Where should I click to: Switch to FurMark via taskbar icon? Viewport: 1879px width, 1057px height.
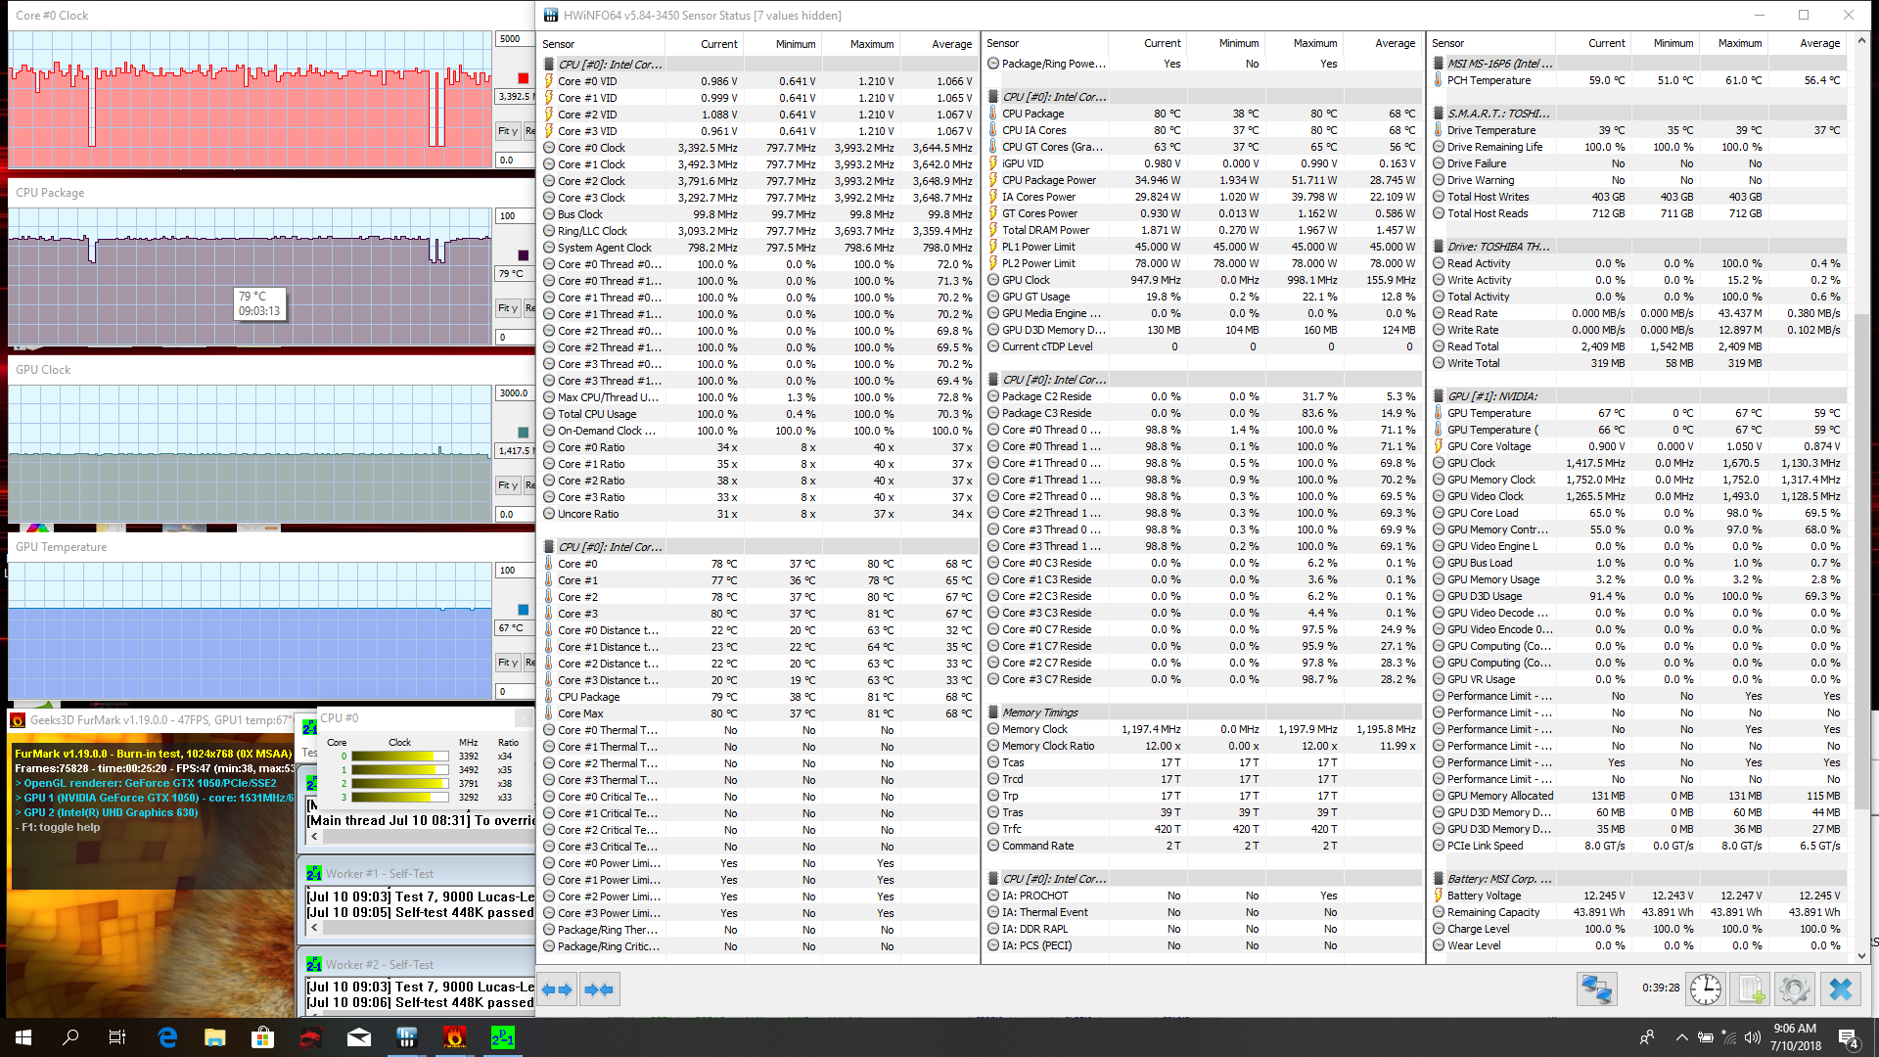coord(455,1037)
